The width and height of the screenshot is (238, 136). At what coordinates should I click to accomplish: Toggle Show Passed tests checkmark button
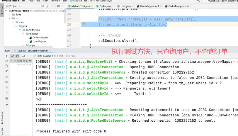point(12,56)
